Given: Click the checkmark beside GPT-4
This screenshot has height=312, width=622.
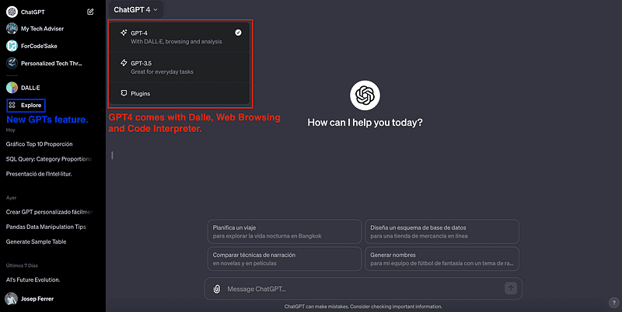Looking at the screenshot, I should tap(238, 33).
